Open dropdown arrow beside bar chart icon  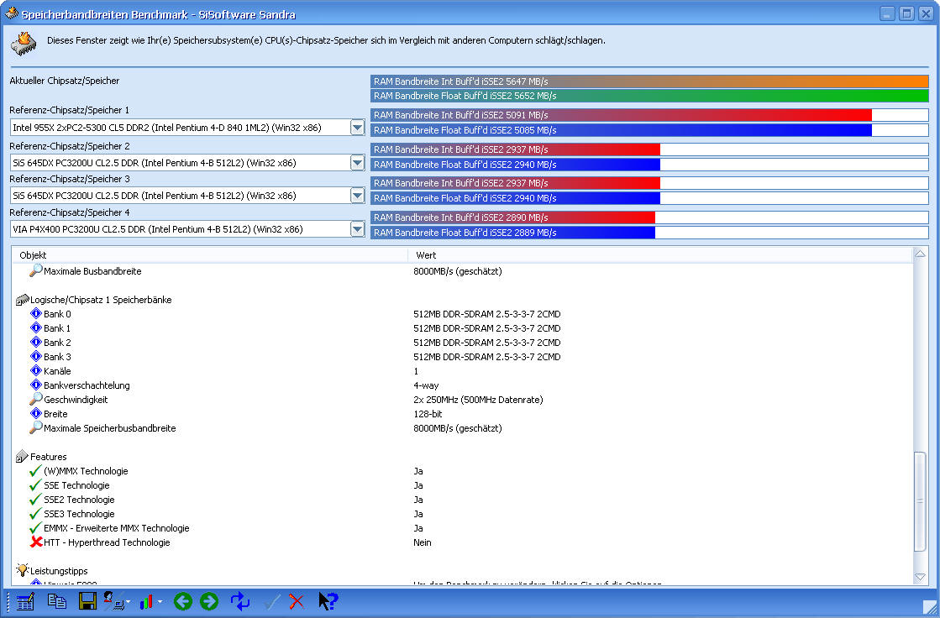coord(160,602)
